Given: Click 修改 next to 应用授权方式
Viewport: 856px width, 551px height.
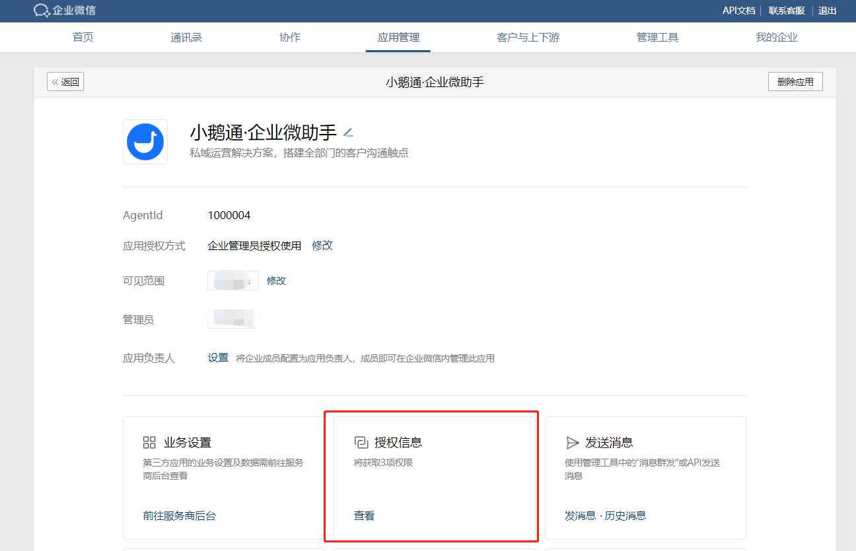Looking at the screenshot, I should click(322, 245).
